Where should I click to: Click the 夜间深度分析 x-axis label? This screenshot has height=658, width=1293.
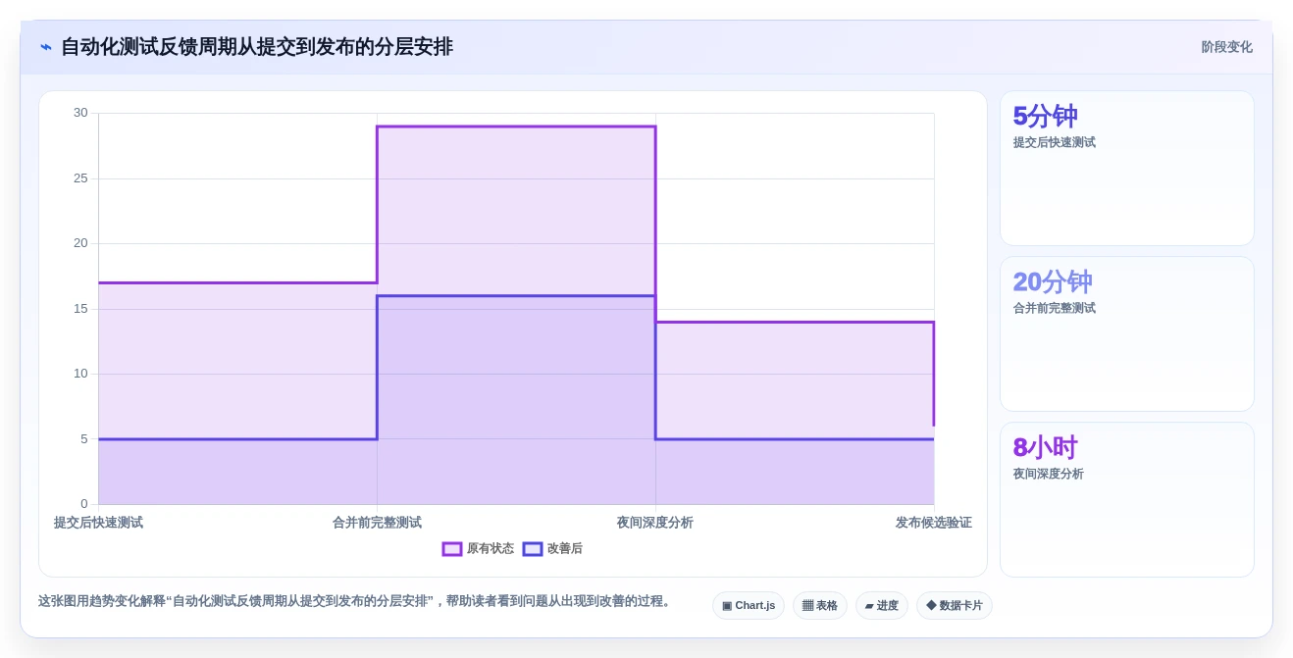[655, 523]
